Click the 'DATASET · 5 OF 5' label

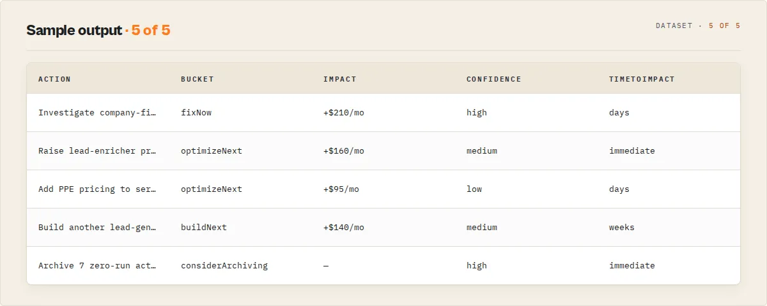coord(698,26)
